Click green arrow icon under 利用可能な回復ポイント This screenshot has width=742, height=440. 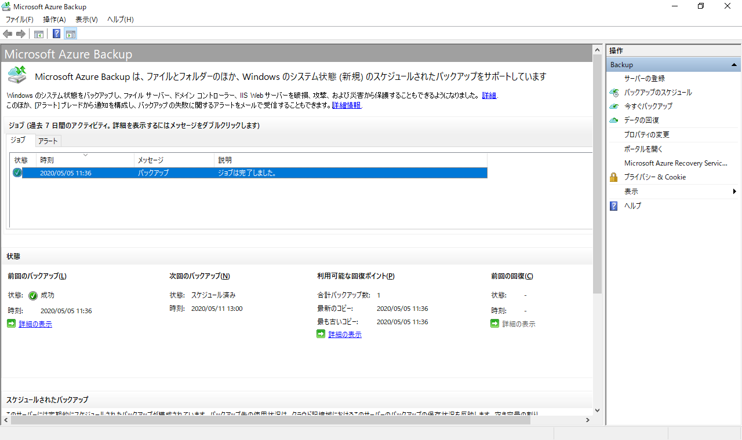click(x=321, y=334)
